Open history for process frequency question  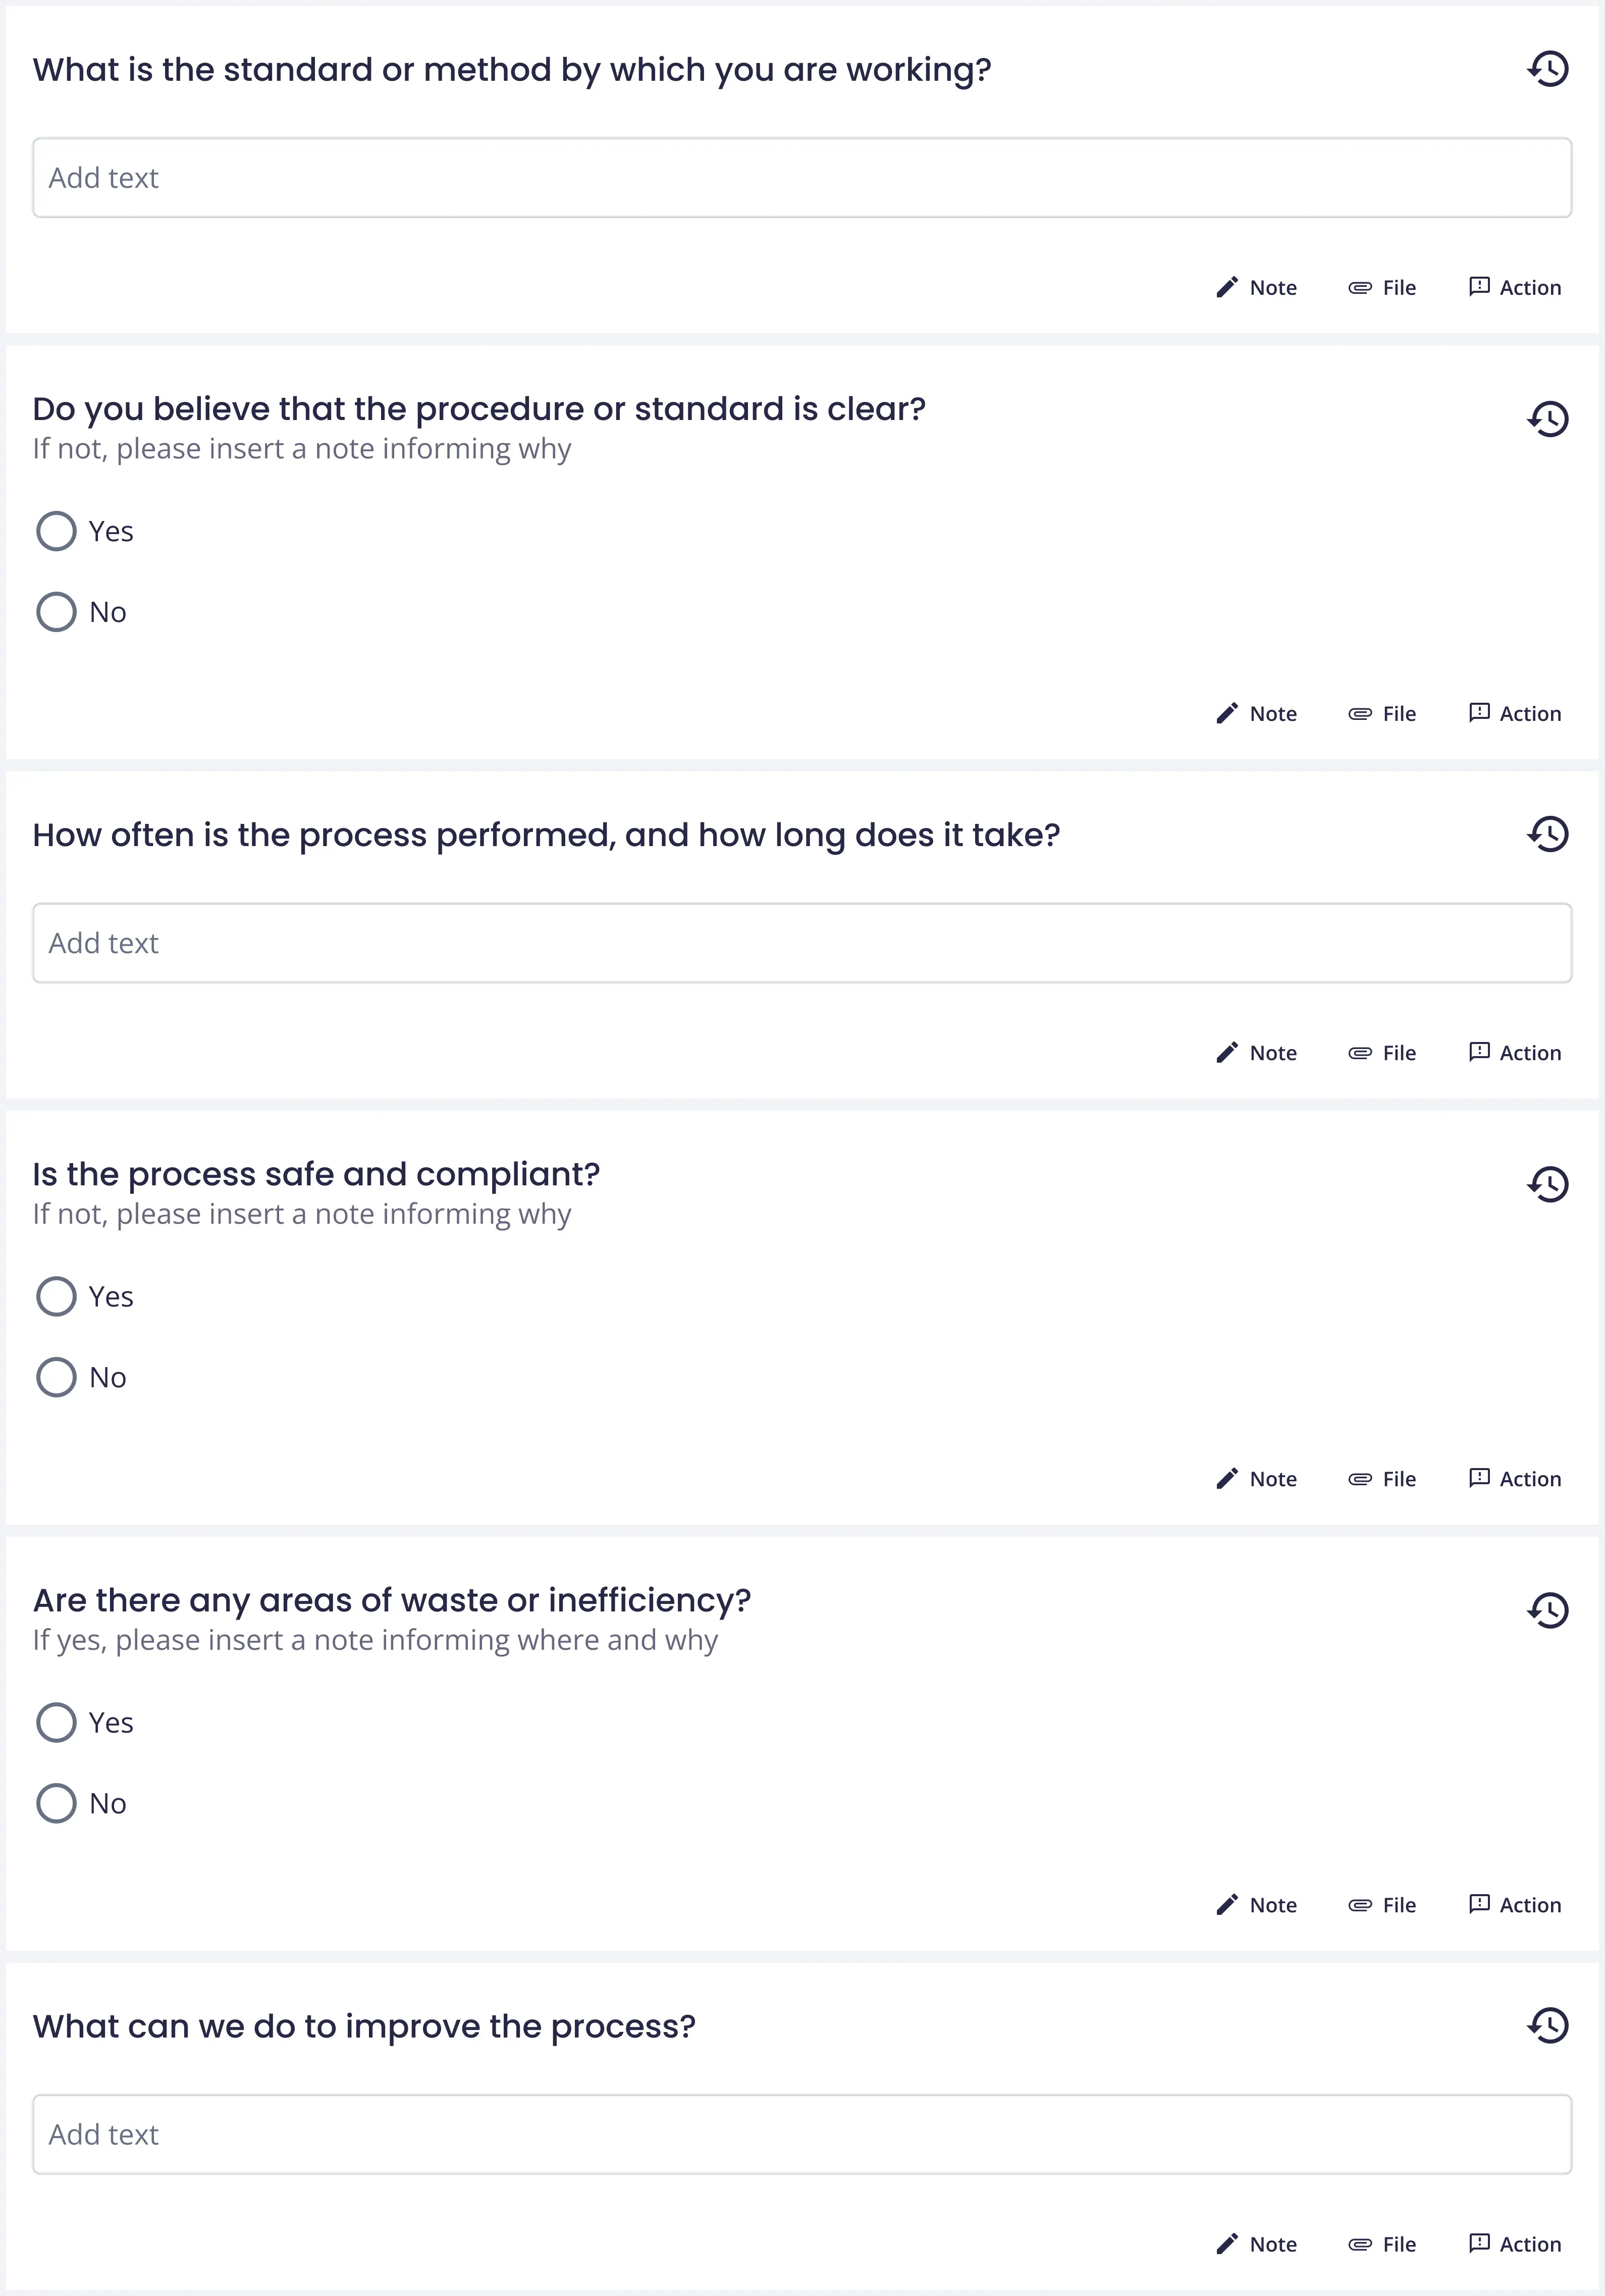pyautogui.click(x=1547, y=834)
